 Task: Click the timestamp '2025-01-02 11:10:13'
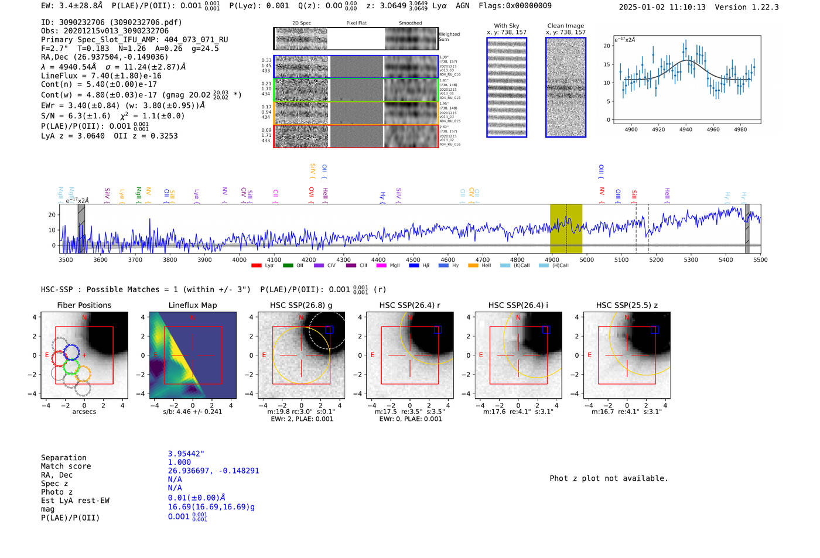click(662, 8)
